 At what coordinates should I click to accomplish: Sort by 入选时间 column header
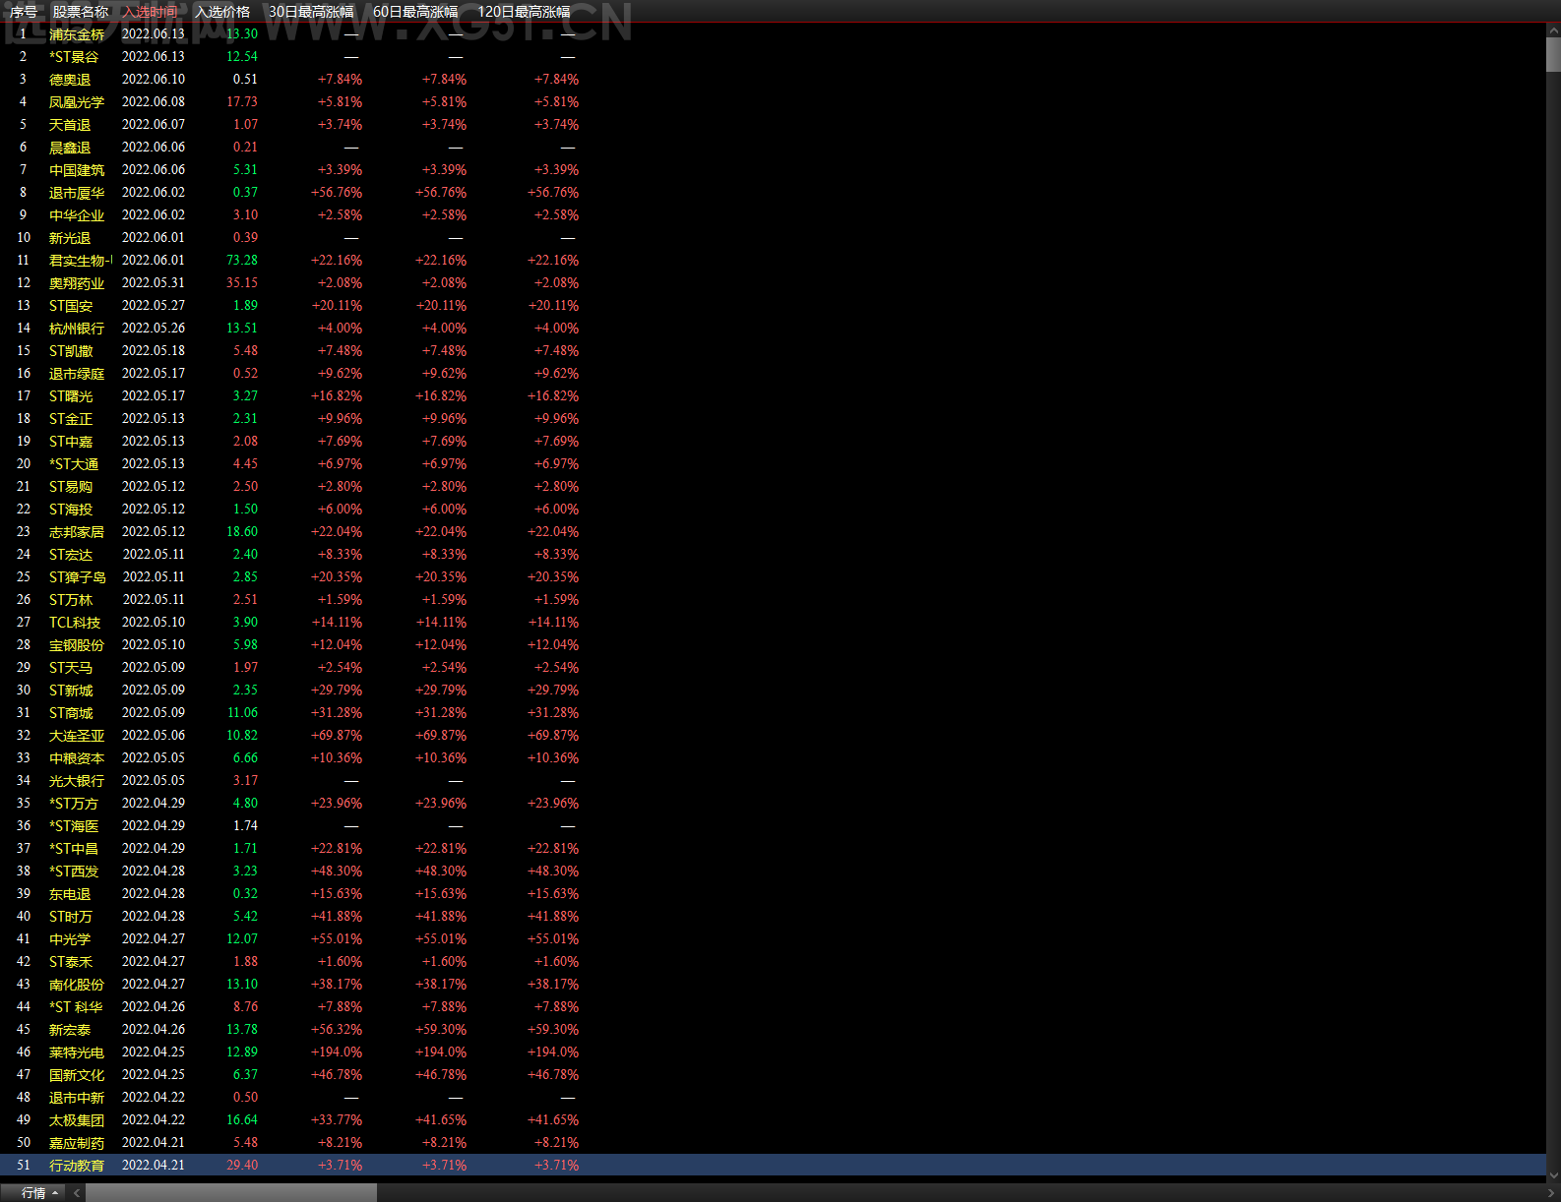(x=151, y=12)
